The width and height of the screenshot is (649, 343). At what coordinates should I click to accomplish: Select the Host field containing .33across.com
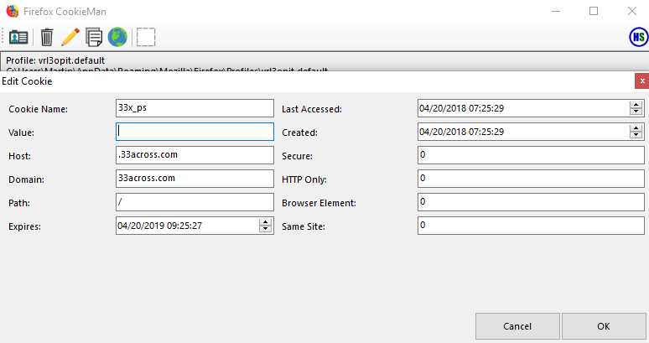click(x=195, y=155)
